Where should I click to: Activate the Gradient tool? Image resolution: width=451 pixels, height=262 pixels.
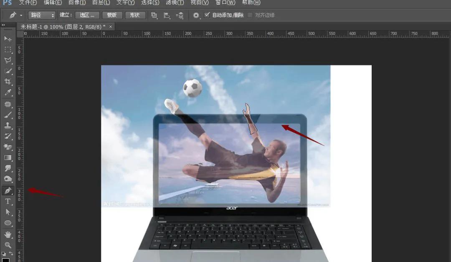pyautogui.click(x=8, y=157)
